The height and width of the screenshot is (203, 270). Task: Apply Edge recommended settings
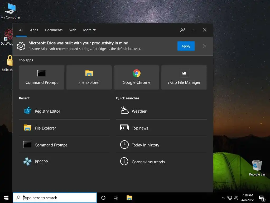[x=186, y=46]
